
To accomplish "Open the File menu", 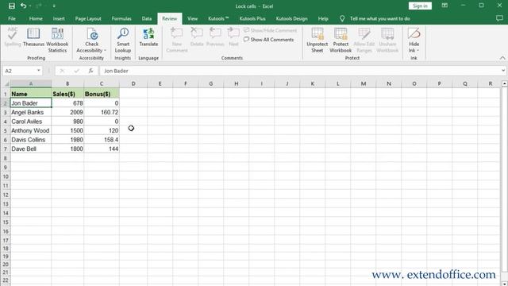I will point(12,18).
